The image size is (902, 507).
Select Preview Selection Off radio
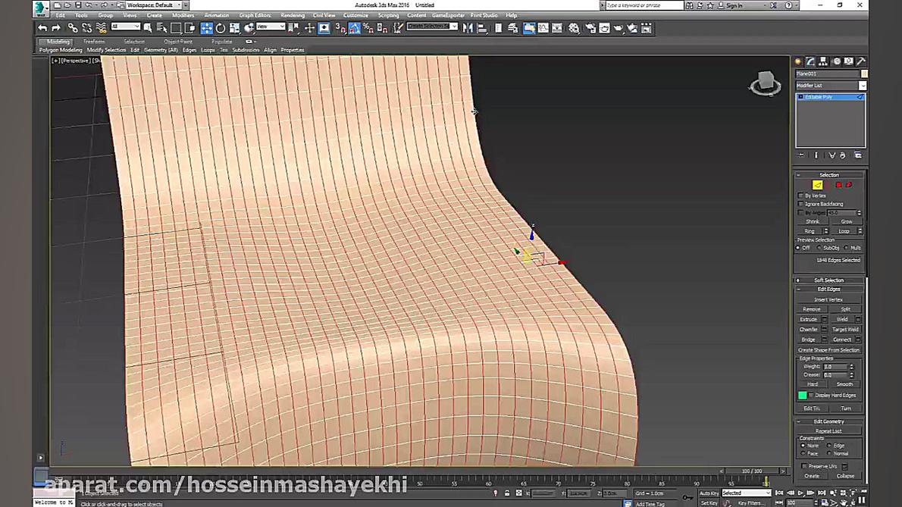click(798, 248)
